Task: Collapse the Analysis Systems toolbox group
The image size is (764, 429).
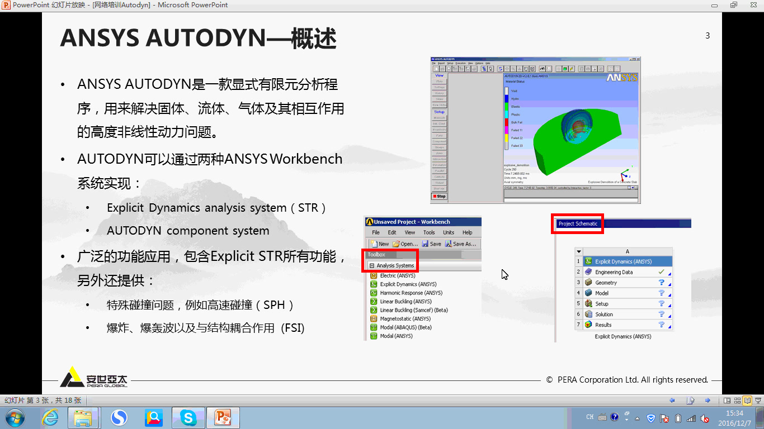Action: (371, 265)
